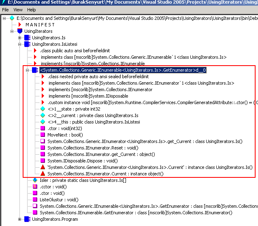This screenshot has width=258, height=226.
Task: Click the static field icon beside Isler
Action: [35, 180]
